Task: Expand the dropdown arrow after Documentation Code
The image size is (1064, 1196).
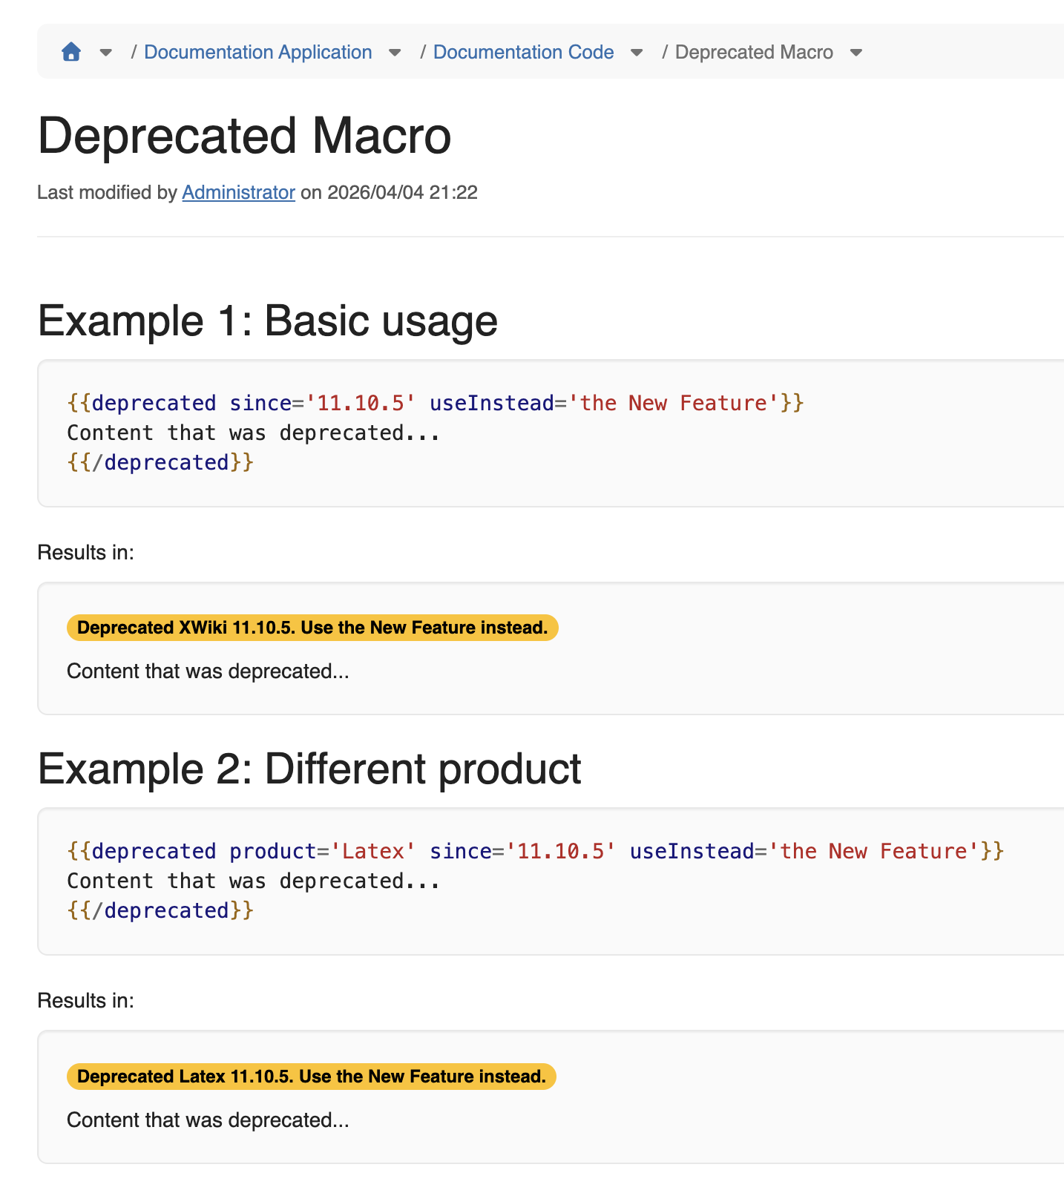Action: click(637, 53)
